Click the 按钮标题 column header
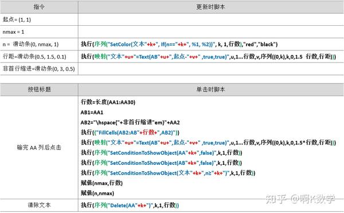Screen dimensions: 344x213 coord(39,89)
